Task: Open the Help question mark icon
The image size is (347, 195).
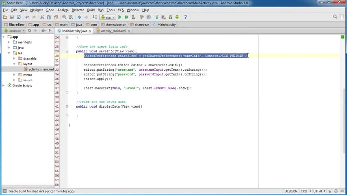Action: (186, 17)
